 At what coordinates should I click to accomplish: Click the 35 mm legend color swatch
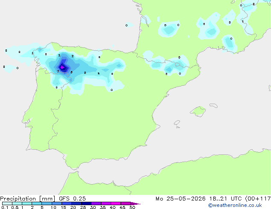click(x=106, y=203)
